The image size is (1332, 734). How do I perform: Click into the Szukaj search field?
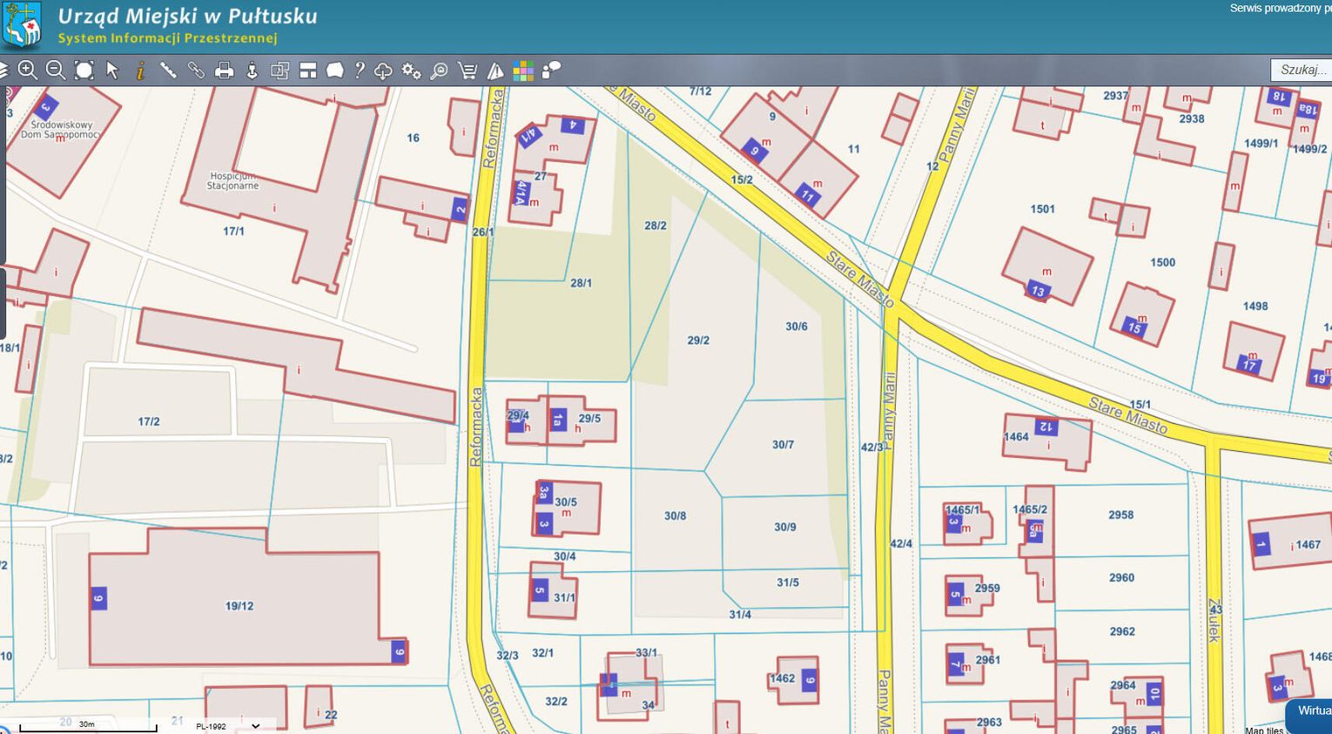click(1301, 70)
